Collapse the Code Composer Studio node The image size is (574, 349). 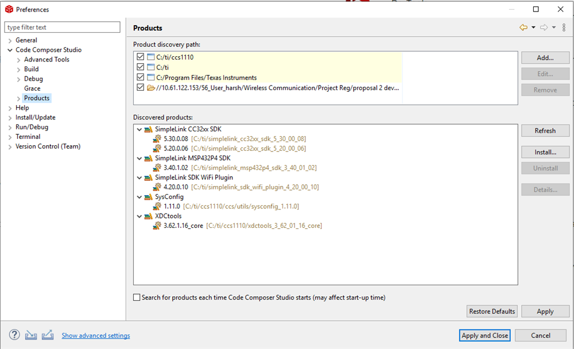10,50
